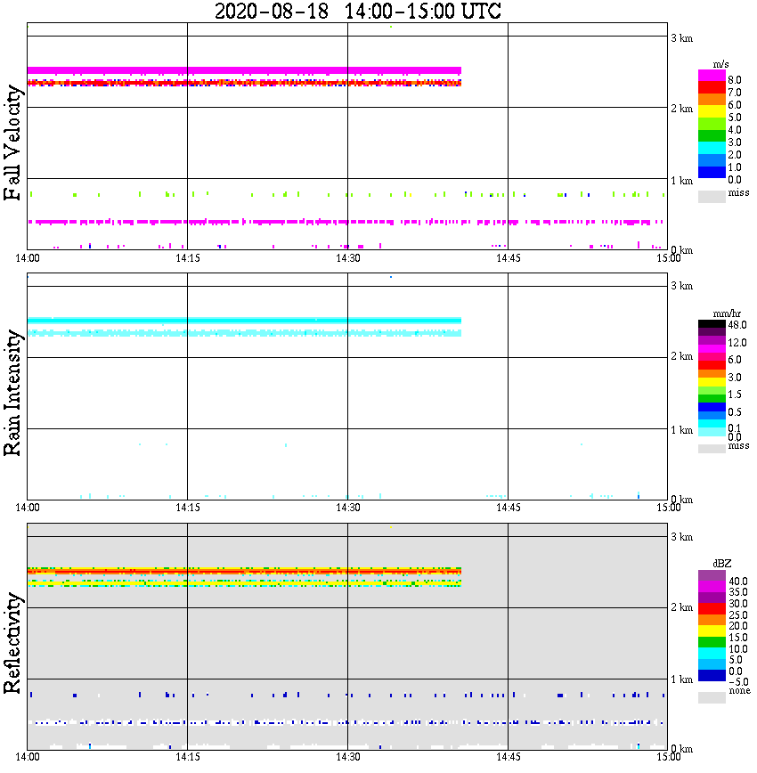This screenshot has height=773, width=757.
Task: Select the orange swatch in the m/s legend
Action: 712,99
